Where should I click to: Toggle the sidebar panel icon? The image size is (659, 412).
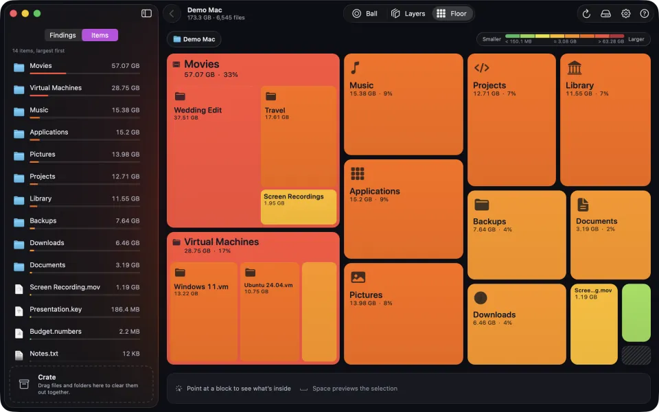tap(146, 14)
